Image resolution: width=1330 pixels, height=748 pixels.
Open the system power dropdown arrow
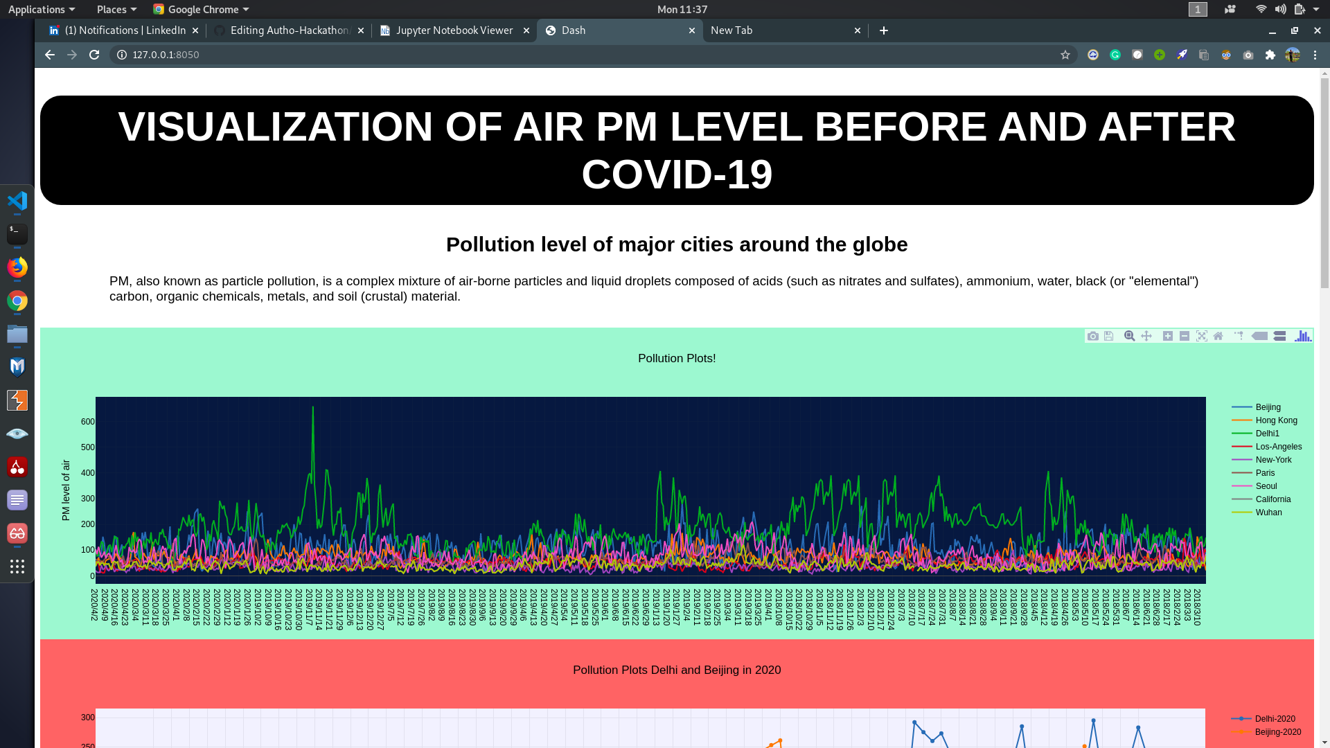pos(1316,10)
